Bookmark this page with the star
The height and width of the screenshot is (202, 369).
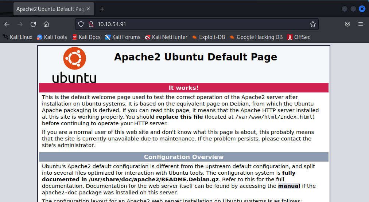pyautogui.click(x=312, y=24)
